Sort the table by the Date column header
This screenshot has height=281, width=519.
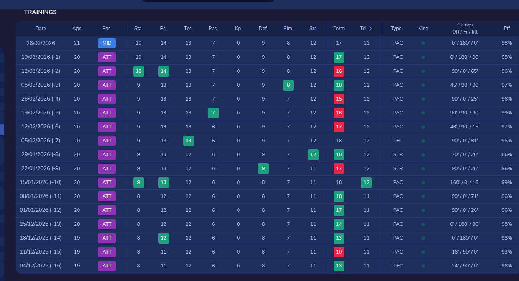coord(41,29)
